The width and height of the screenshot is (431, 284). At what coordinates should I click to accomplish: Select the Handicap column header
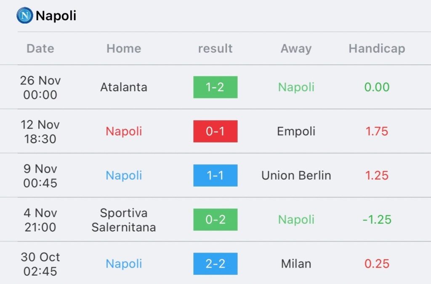pyautogui.click(x=377, y=49)
